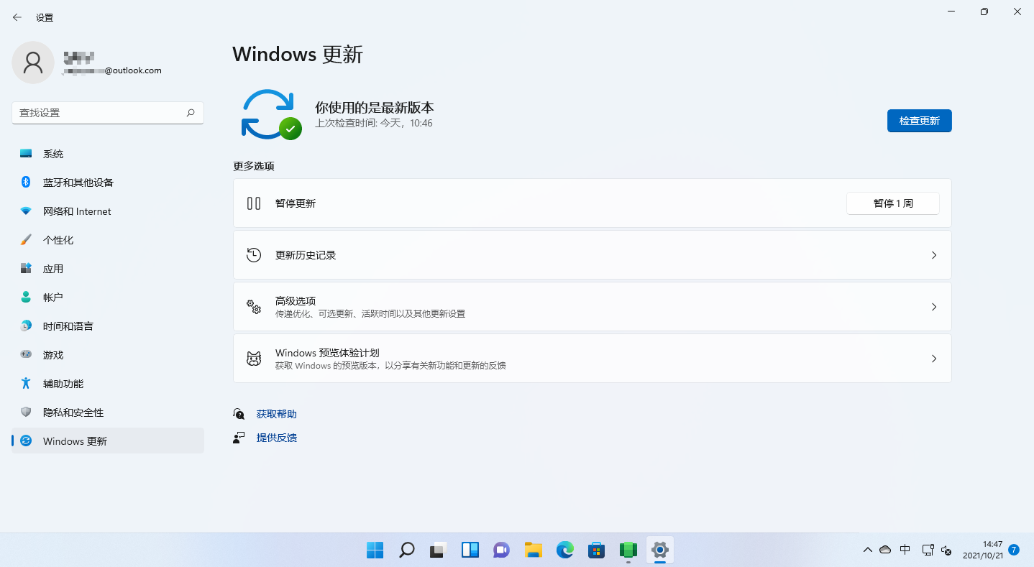The image size is (1034, 567).
Task: Open the Widgets panel from taskbar
Action: point(470,550)
